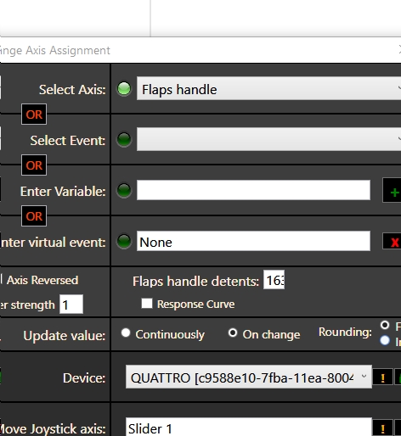Click the virtual event field showing None

point(253,241)
